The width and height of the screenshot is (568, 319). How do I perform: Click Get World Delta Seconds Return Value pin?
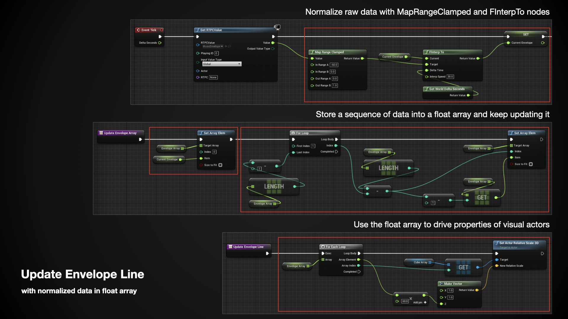(x=468, y=95)
